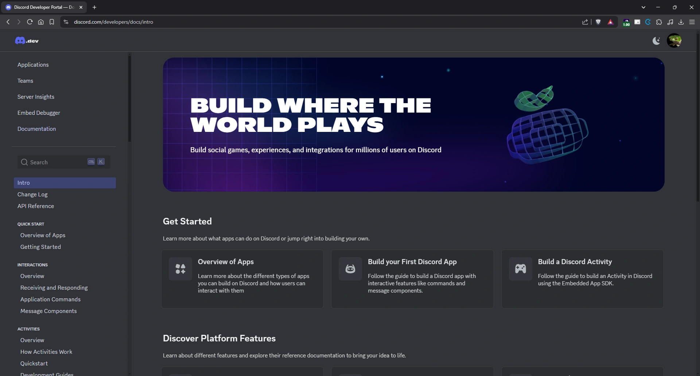
Task: Click the Overview of Apps card icon
Action: coord(180,269)
